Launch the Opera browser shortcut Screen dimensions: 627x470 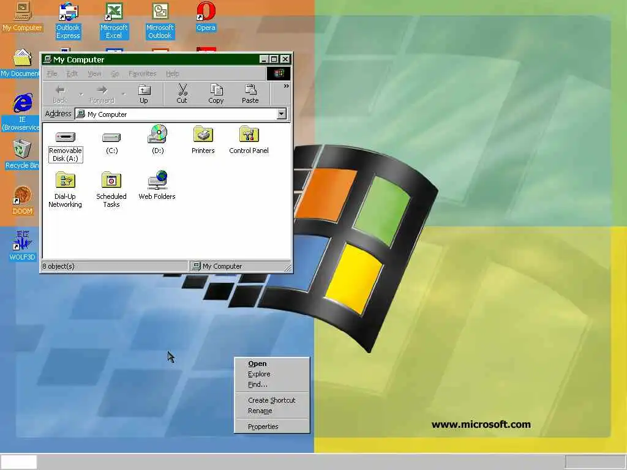pyautogui.click(x=206, y=17)
